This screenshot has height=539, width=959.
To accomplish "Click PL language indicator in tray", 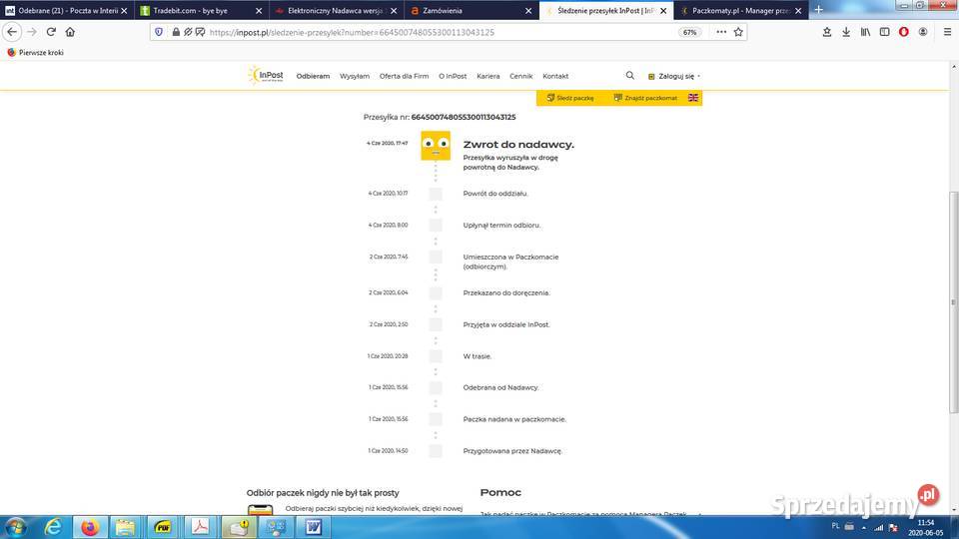I will click(835, 526).
